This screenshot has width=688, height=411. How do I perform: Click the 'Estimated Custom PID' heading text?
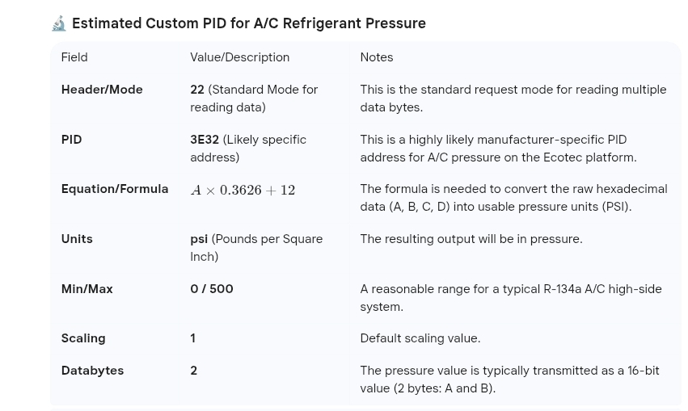pos(249,23)
